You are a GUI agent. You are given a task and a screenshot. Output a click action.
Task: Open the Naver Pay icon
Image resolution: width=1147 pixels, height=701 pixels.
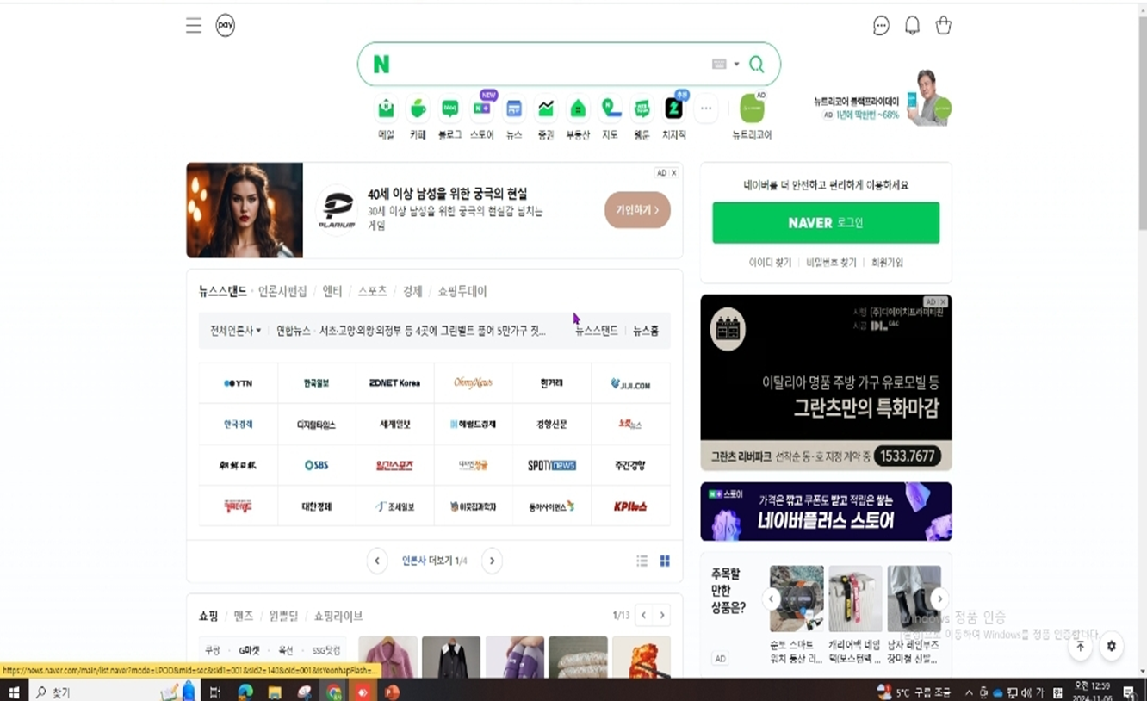coord(226,26)
